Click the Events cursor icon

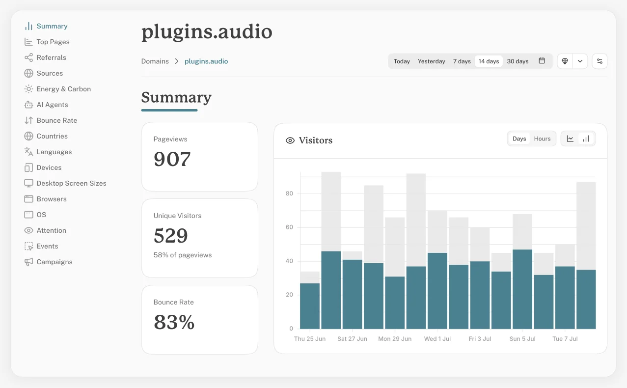coord(28,246)
